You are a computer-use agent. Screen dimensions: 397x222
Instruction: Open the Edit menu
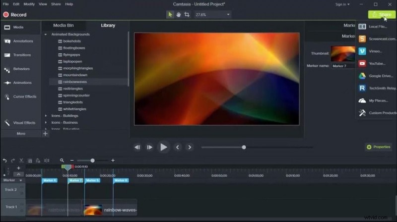pos(16,4)
